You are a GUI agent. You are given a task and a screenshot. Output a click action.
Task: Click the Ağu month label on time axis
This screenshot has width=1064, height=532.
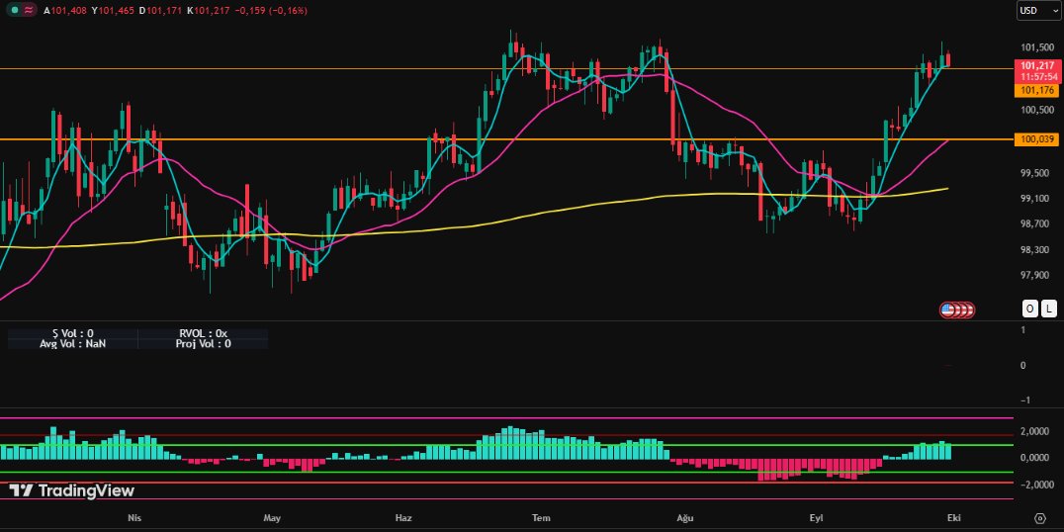(x=684, y=518)
